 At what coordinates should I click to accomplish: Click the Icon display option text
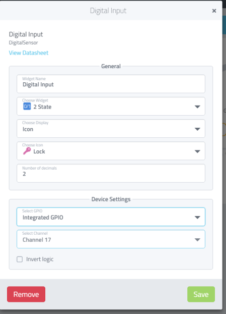click(28, 129)
